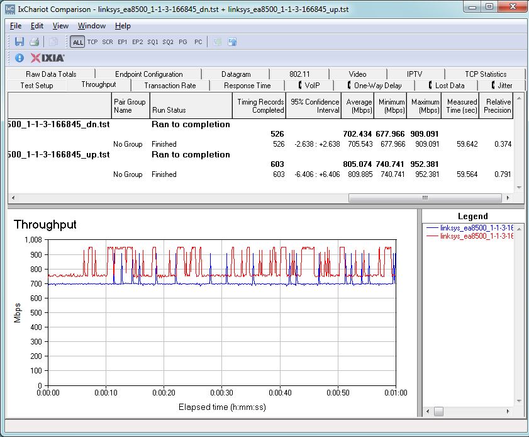Image resolution: width=529 pixels, height=437 pixels.
Task: Click the results table horizontal scrollbar thumb
Action: [425, 198]
